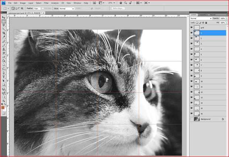Toggle Quick Mask mode at the toolbox bottom

pyautogui.click(x=4, y=113)
